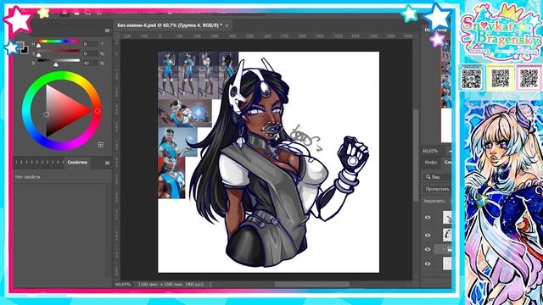Open the Пропустить blend mode dropdown
The height and width of the screenshot is (305, 543).
(x=437, y=189)
